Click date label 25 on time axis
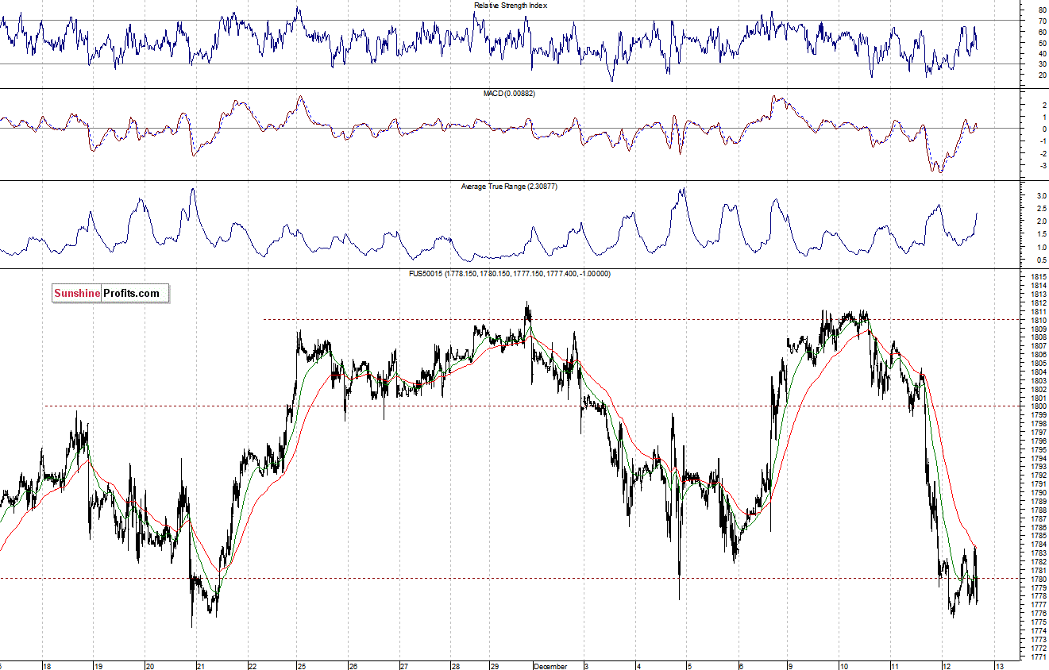1049x670 pixels. [303, 666]
